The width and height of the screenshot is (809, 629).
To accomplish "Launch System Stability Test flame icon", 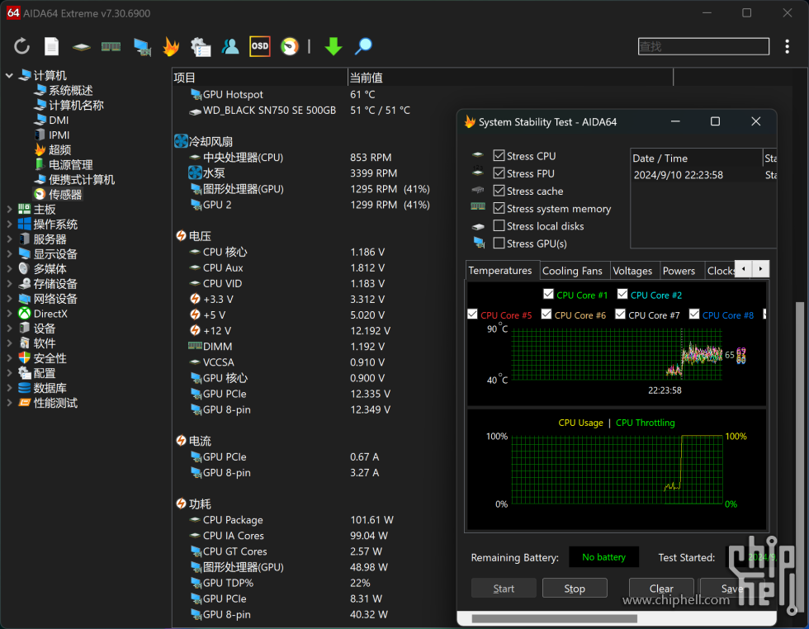I will coord(171,46).
